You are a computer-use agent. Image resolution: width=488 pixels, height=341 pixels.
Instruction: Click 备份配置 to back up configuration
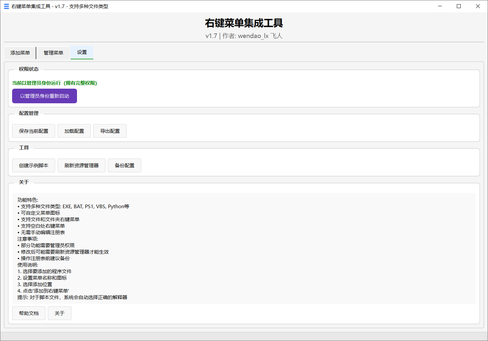pos(124,165)
